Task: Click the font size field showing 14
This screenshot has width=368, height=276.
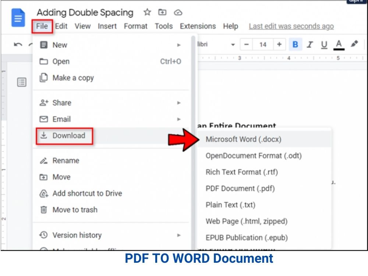Action: click(x=263, y=45)
